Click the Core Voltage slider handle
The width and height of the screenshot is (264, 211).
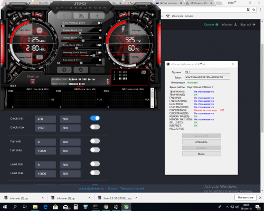point(63,26)
